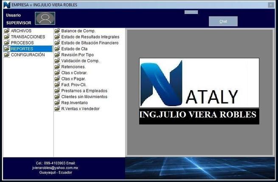Click the folder icon next to CONFIGURACIÓN

click(x=7, y=55)
